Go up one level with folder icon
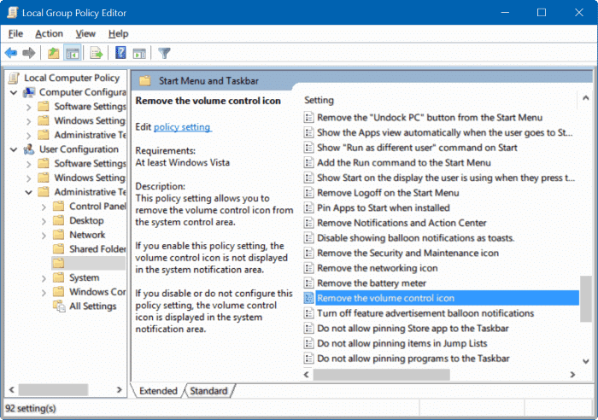Viewport: 598px width, 420px height. pyautogui.click(x=53, y=53)
